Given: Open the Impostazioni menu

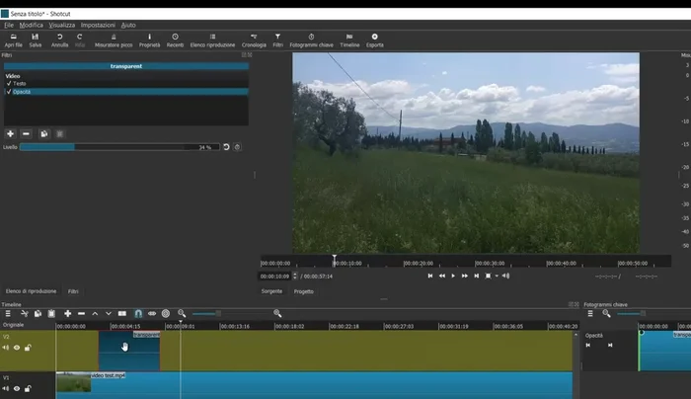Looking at the screenshot, I should point(98,25).
